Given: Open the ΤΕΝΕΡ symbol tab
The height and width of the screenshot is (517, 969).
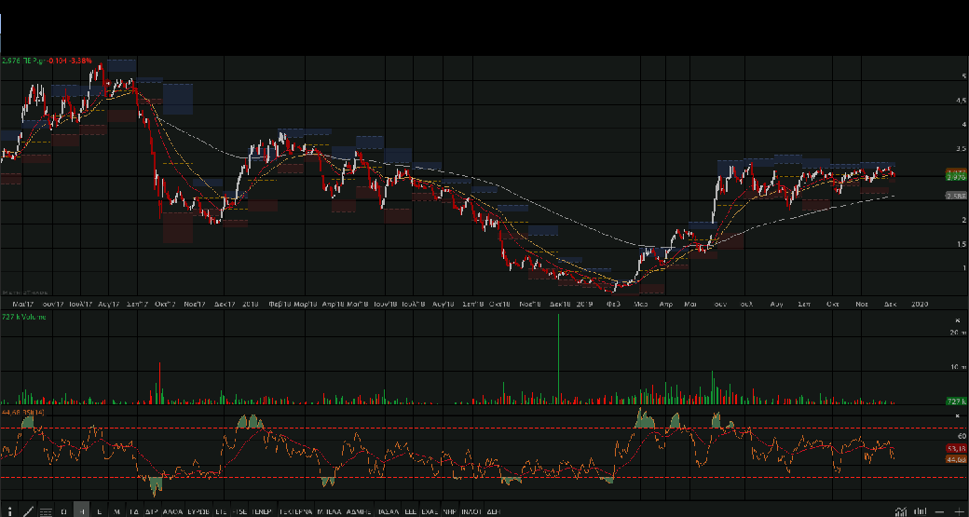Looking at the screenshot, I should pyautogui.click(x=262, y=510).
